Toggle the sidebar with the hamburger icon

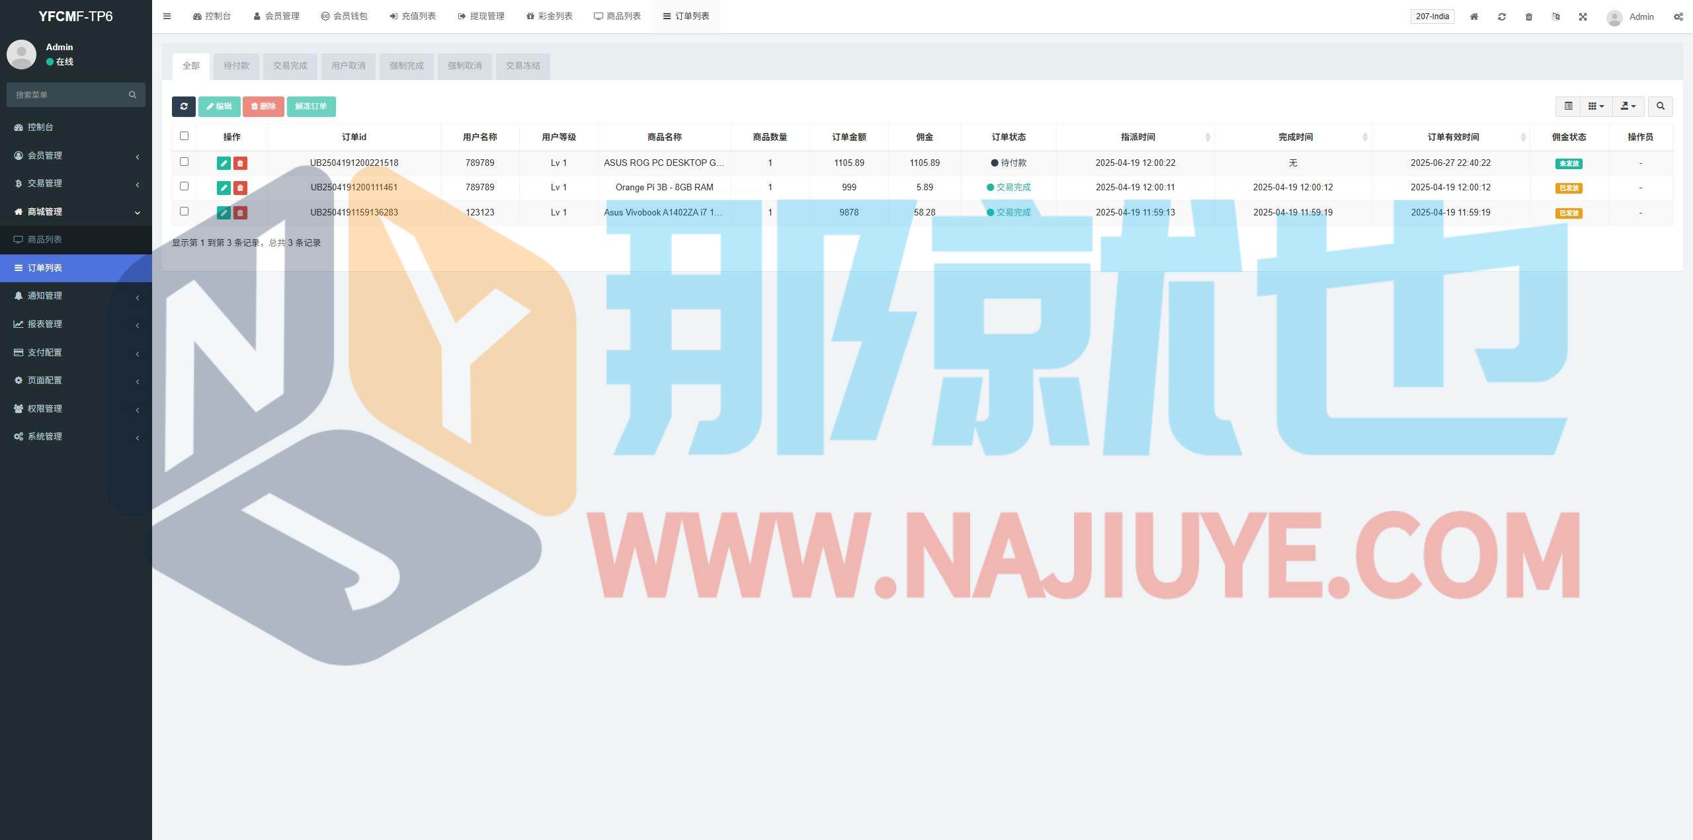click(167, 17)
